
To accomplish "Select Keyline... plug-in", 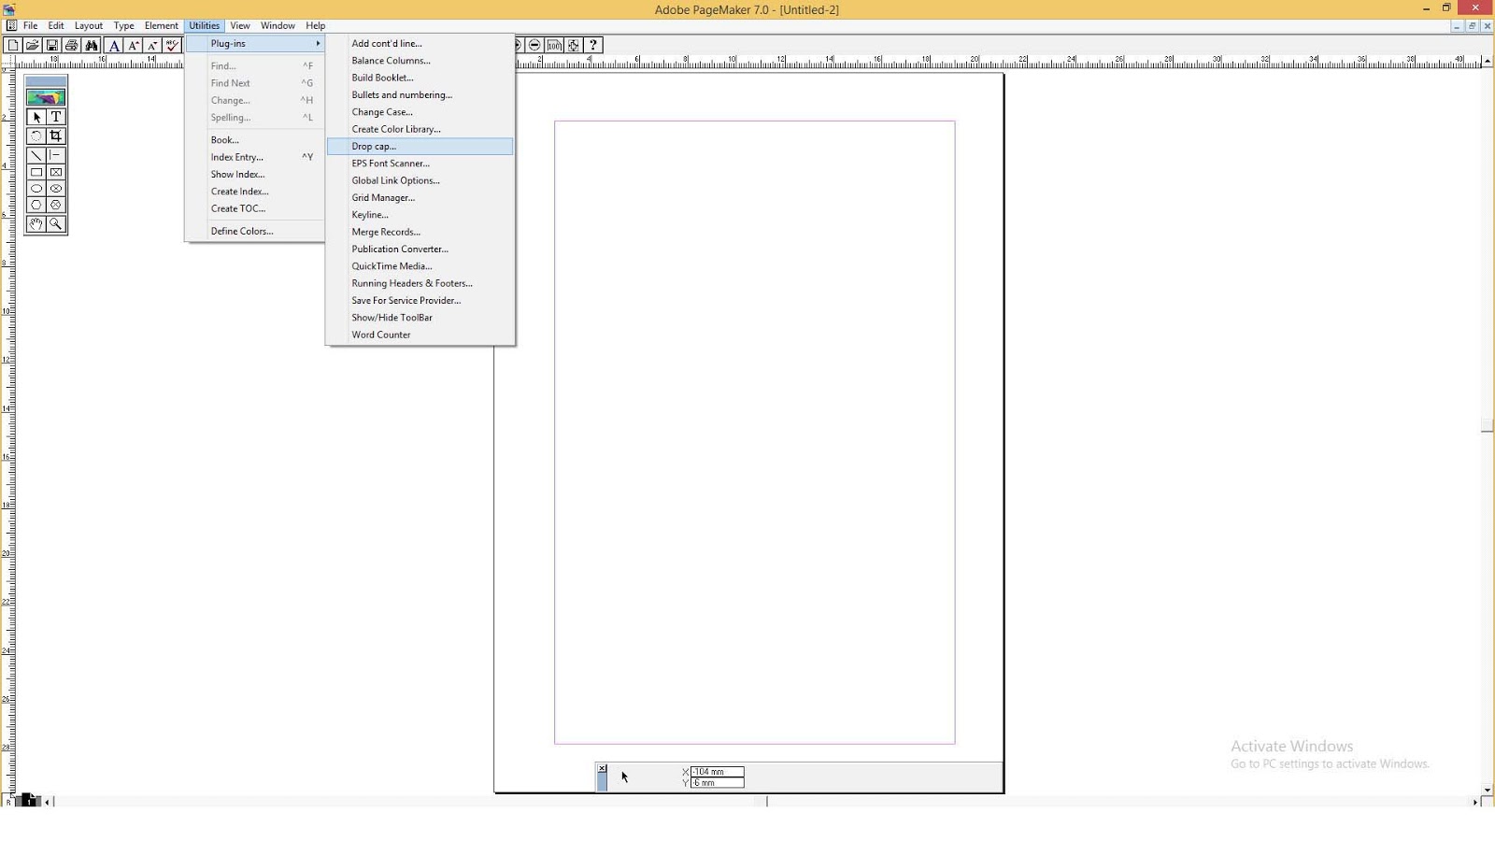I will [x=420, y=215].
